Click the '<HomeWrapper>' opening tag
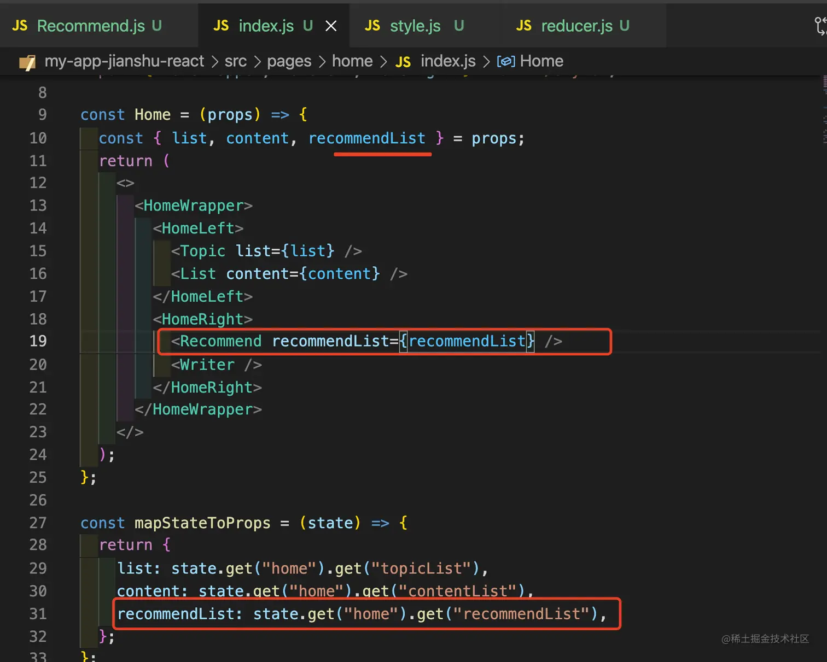 (x=194, y=206)
